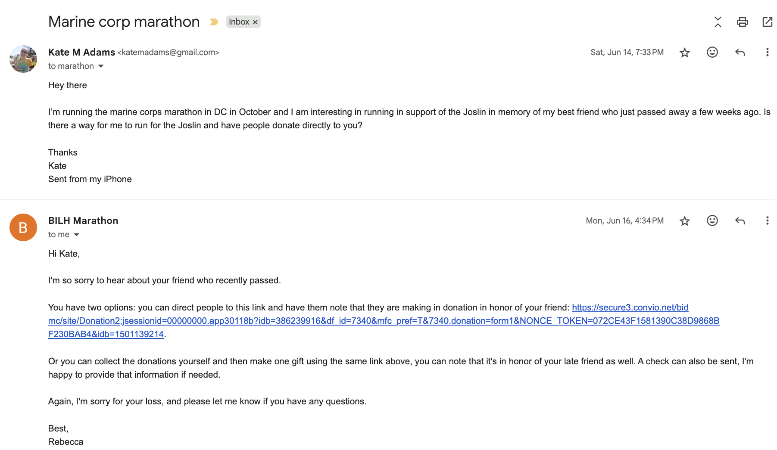Toggle the importance marker beside subject
The image size is (777, 450).
[214, 22]
